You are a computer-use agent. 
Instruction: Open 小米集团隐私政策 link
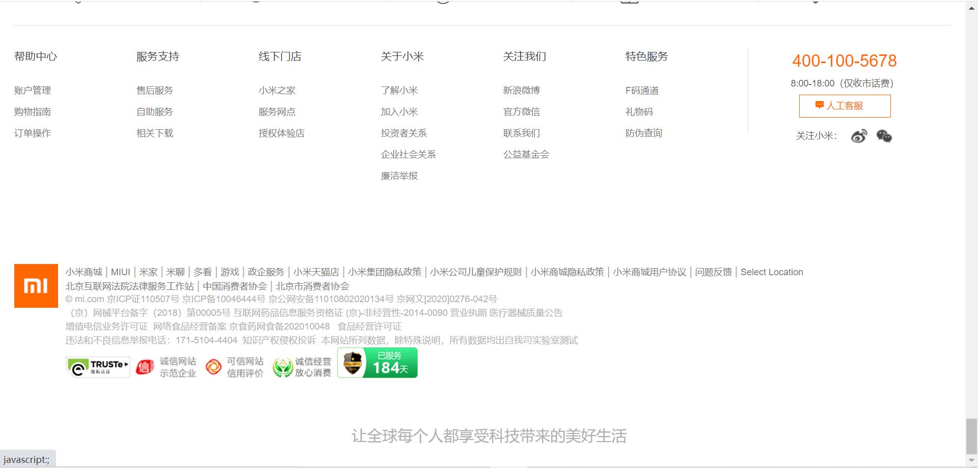pos(385,272)
